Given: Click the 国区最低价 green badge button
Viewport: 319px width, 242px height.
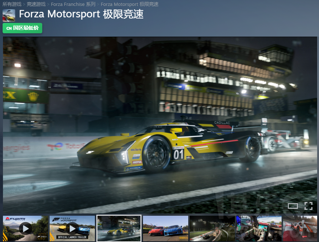Looking at the screenshot, I should coord(22,28).
